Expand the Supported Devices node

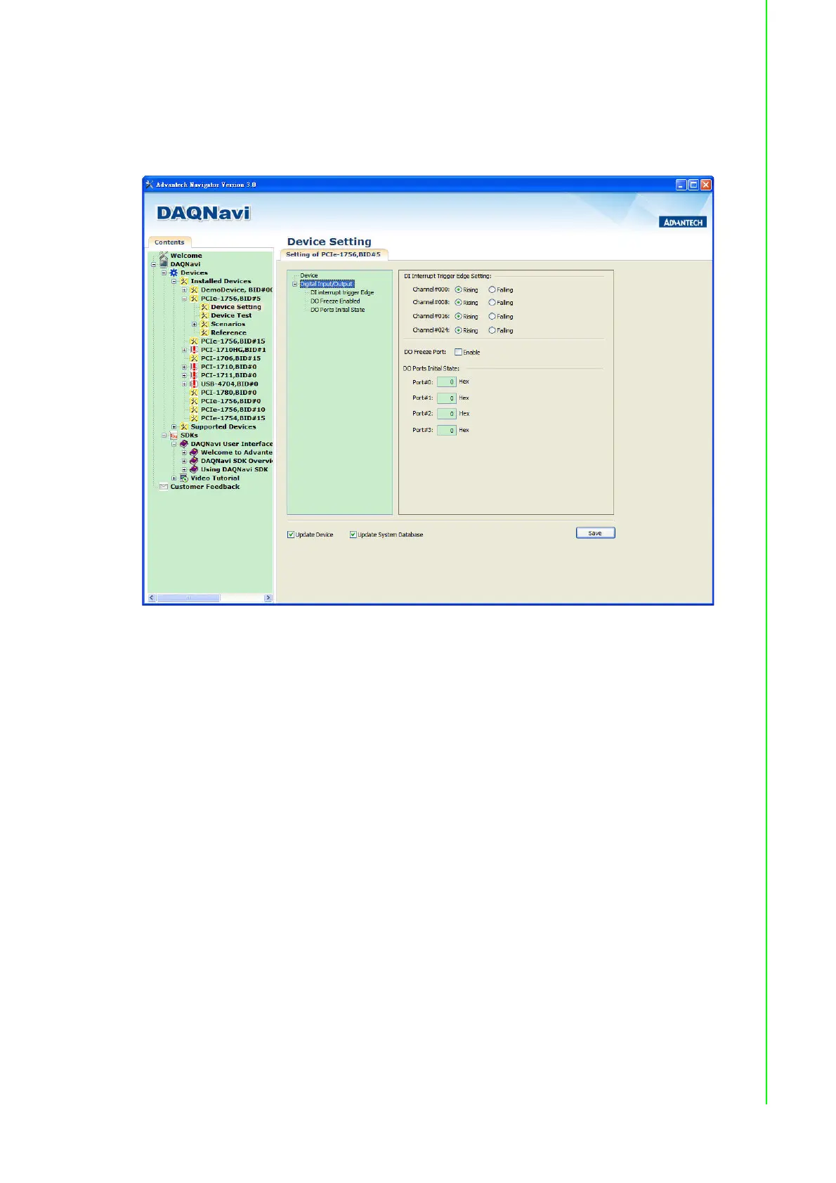pos(174,426)
